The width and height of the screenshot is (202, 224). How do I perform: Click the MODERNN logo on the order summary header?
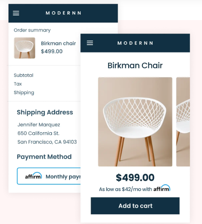click(63, 13)
